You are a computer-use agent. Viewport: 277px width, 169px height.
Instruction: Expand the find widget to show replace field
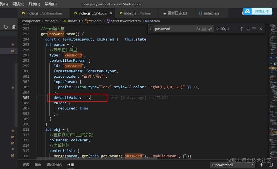click(151, 29)
